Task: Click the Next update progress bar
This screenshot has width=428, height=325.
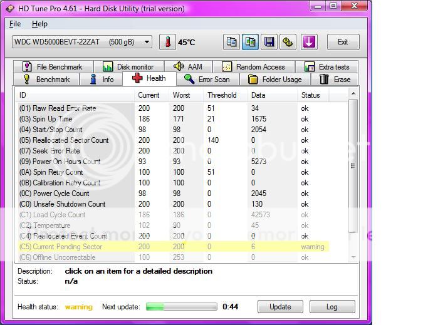Action: pyautogui.click(x=182, y=307)
